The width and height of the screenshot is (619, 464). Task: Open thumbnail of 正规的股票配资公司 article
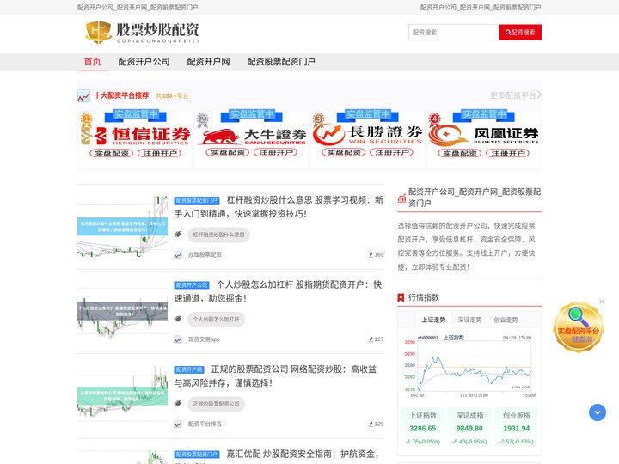[x=122, y=396]
